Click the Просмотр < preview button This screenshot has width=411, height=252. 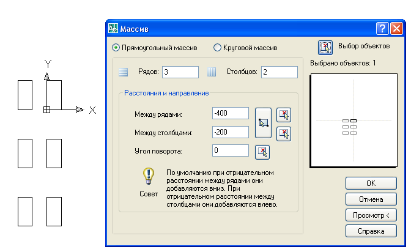click(371, 215)
